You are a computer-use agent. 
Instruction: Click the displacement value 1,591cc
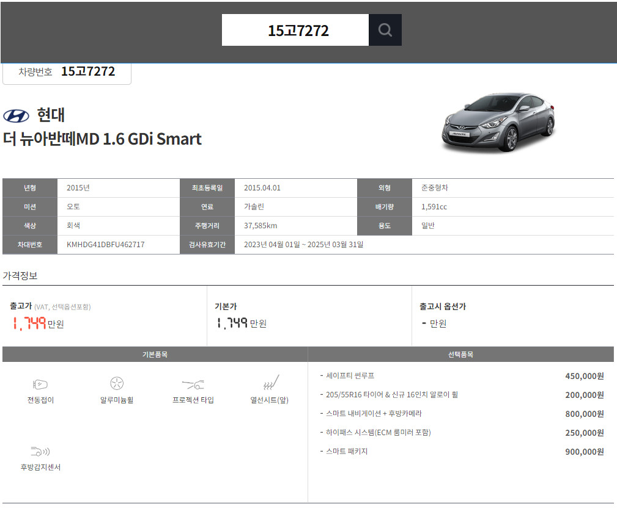click(x=434, y=206)
